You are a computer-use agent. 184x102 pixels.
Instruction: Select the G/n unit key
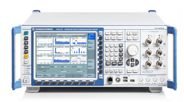click(x=121, y=45)
